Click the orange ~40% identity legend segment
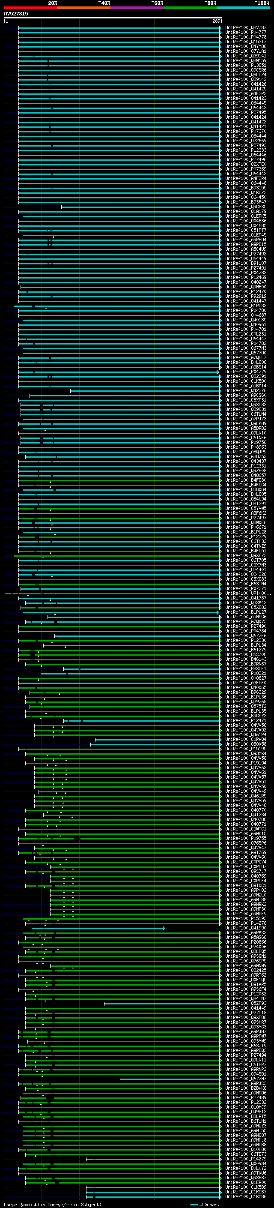Screen dimensions: 274x1208 coord(84,8)
